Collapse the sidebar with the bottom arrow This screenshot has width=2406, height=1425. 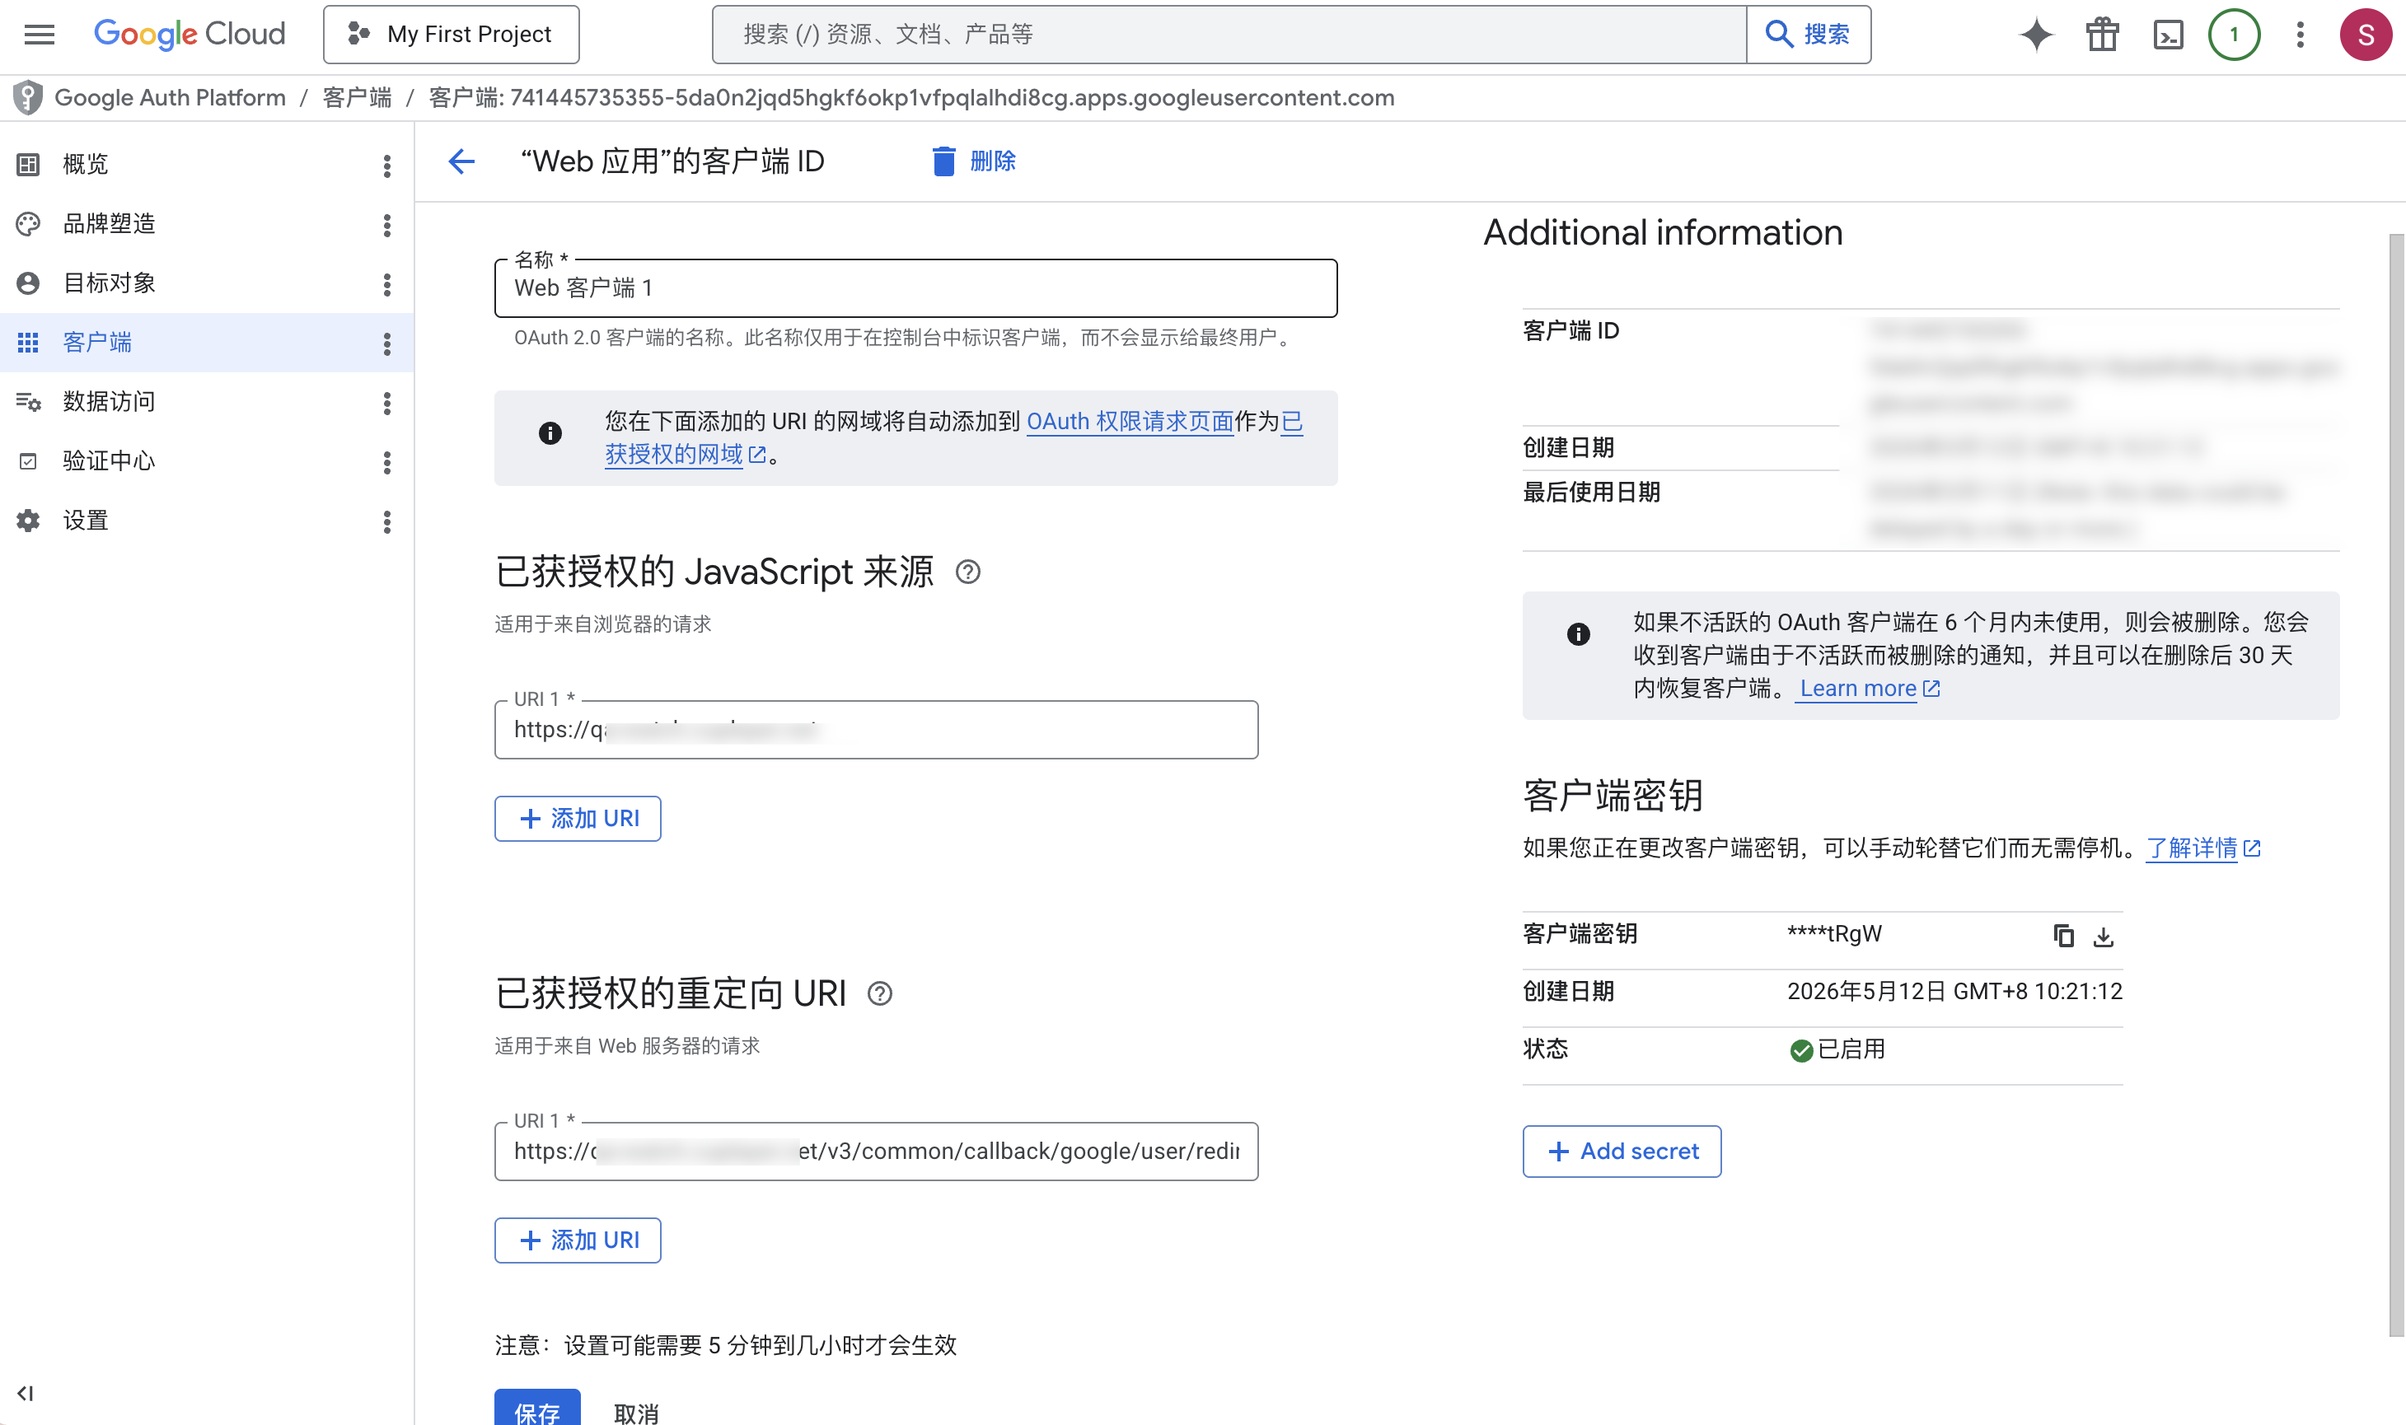(x=26, y=1394)
